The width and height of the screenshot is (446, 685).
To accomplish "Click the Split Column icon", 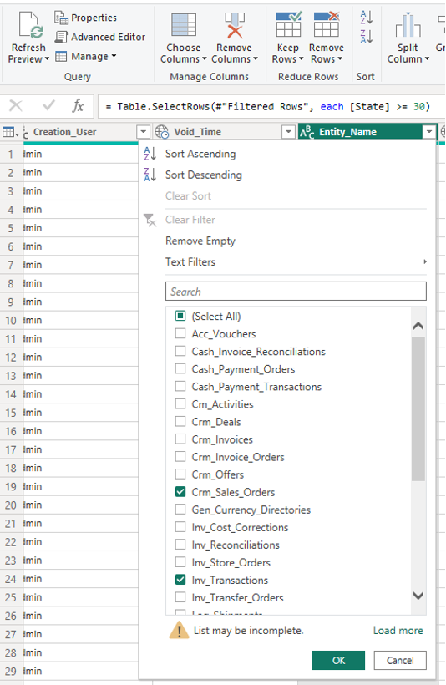I will (x=408, y=25).
